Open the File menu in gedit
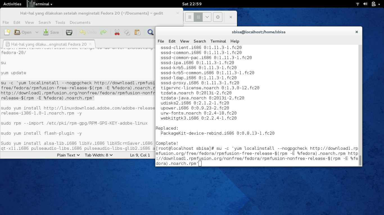384x215 pixels. pos(6,22)
